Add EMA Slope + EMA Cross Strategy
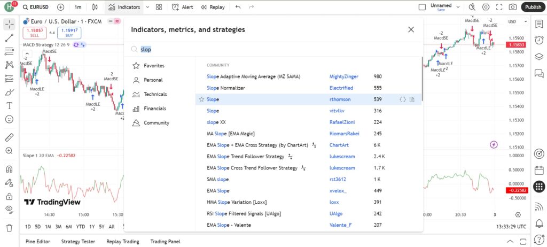547x247 pixels. 308,145
